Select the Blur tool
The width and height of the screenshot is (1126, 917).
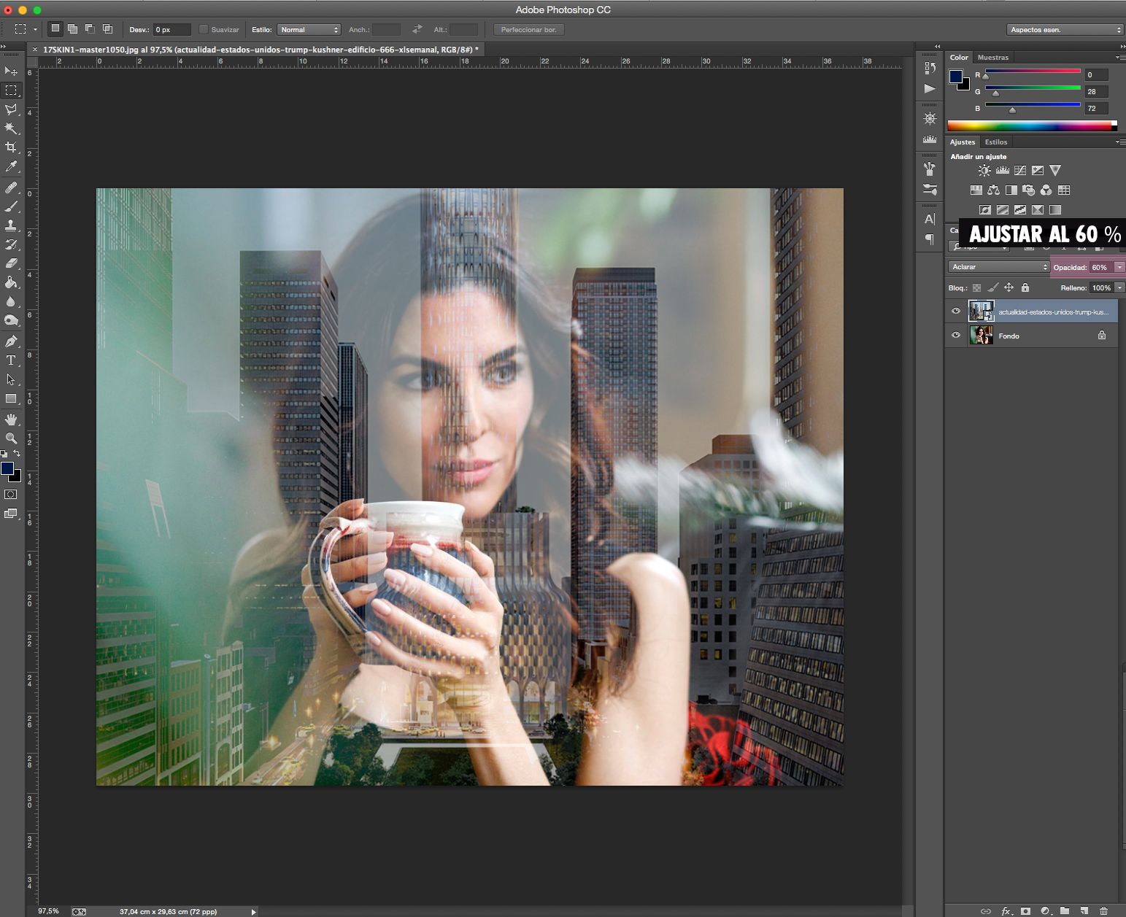tap(11, 301)
